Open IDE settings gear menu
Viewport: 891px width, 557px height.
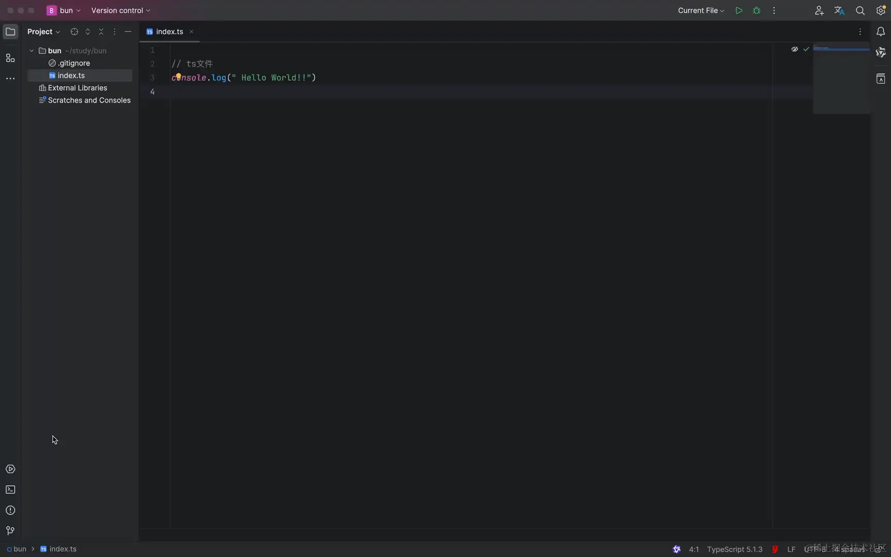point(881,10)
